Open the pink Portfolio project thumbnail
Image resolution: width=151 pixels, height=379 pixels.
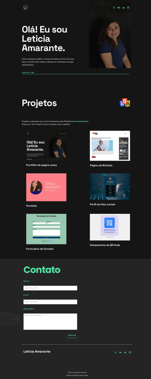click(x=46, y=187)
